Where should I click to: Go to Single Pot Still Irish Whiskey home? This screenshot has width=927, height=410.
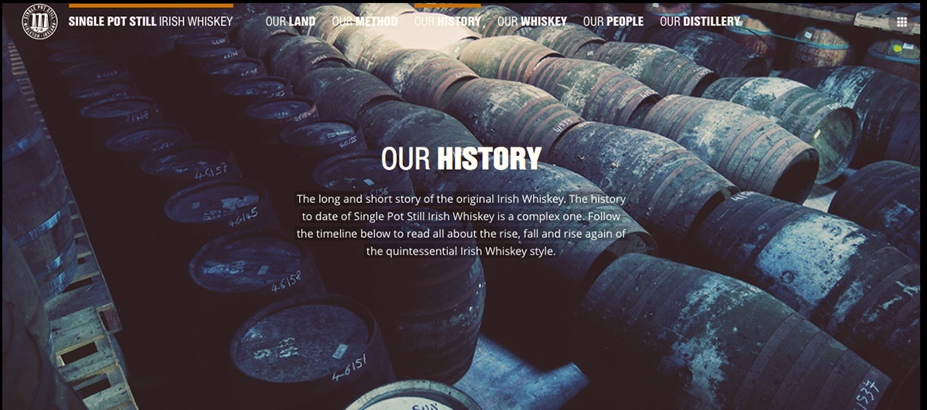(151, 22)
